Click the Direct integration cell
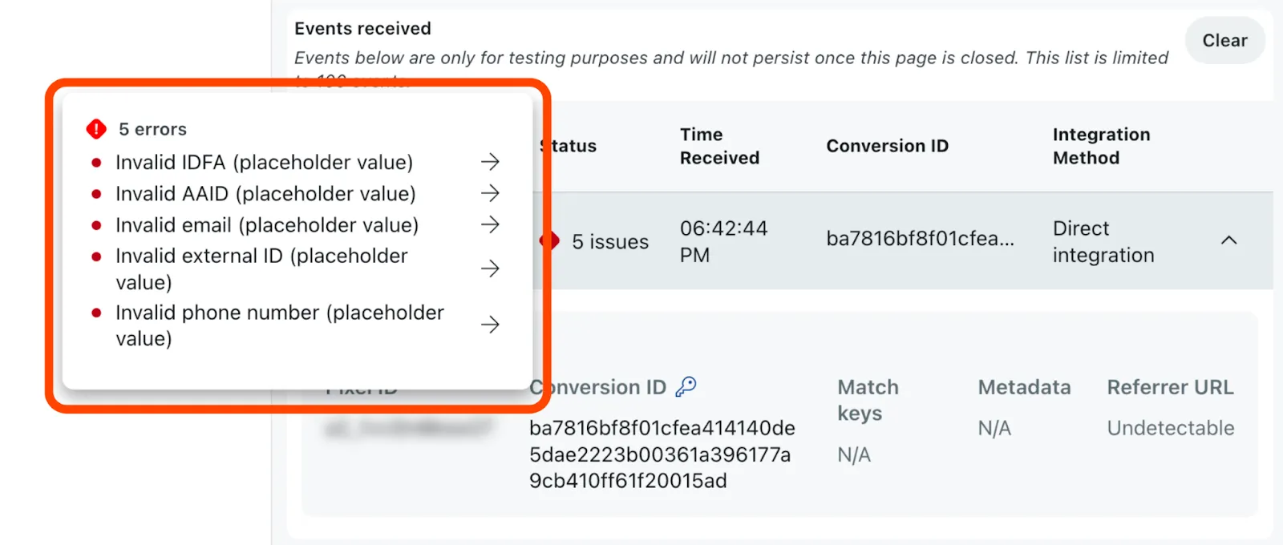The image size is (1283, 545). click(1103, 241)
